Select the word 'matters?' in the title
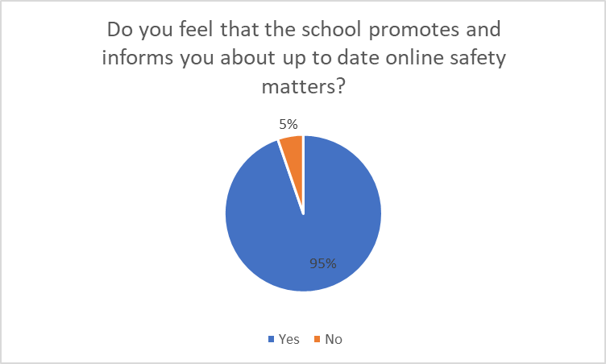This screenshot has width=606, height=364. (x=303, y=86)
